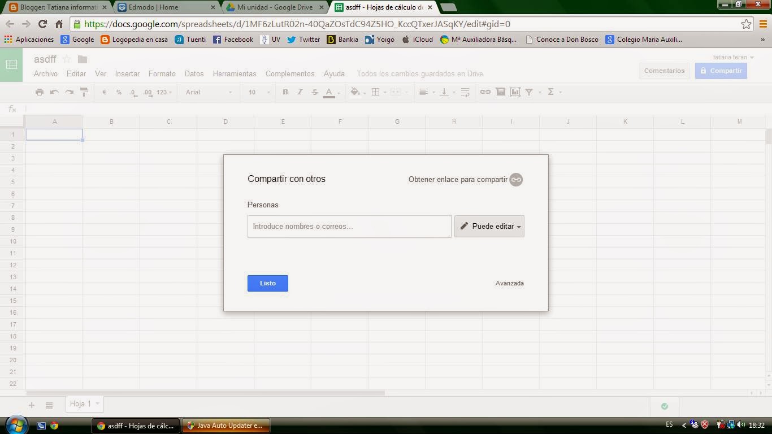Screen dimensions: 772x434
Task: Add a new sheet with the plus icon
Action: click(x=31, y=404)
